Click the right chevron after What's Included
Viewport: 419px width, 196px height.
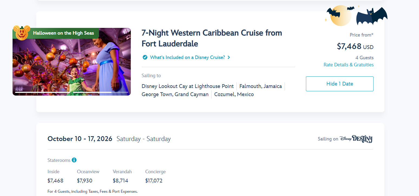(229, 57)
